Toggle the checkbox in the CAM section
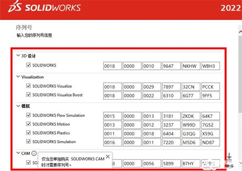The height and width of the screenshot is (171, 242). (x=28, y=163)
